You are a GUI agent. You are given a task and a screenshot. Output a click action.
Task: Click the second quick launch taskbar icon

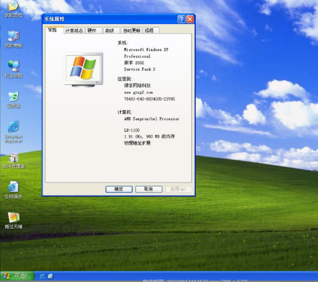(x=51, y=276)
